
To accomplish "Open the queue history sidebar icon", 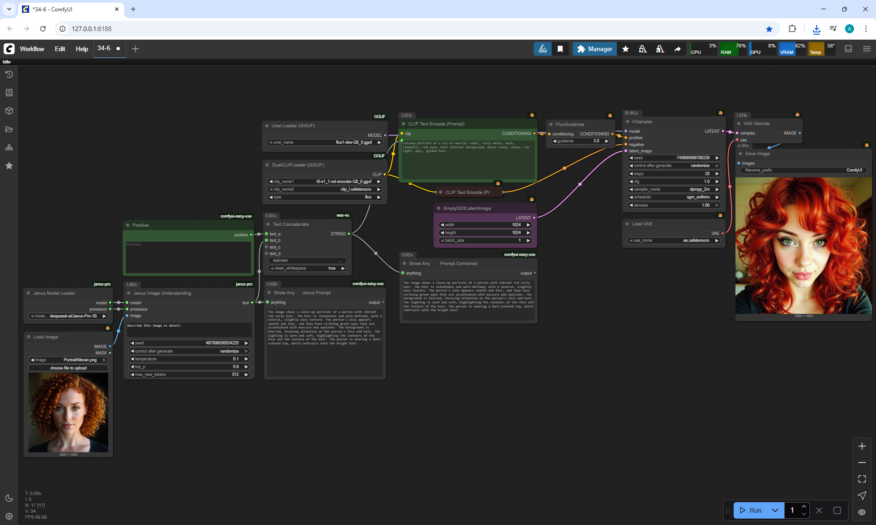I will 9,74.
